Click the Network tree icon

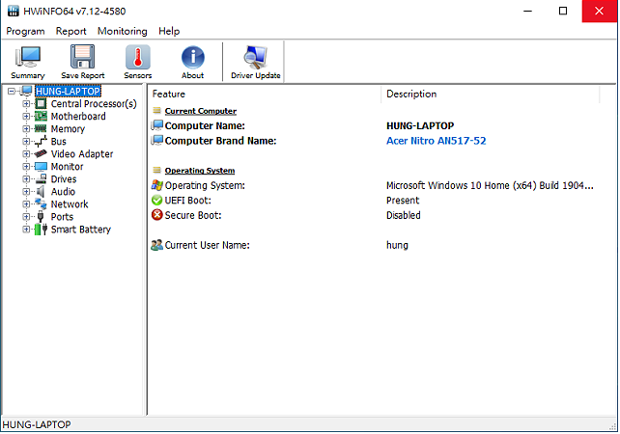tap(41, 203)
